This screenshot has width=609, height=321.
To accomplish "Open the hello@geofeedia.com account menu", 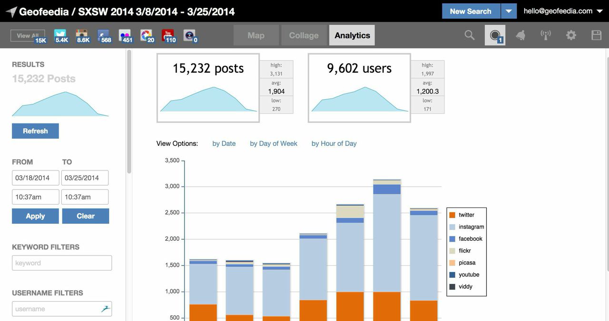I will click(x=563, y=11).
